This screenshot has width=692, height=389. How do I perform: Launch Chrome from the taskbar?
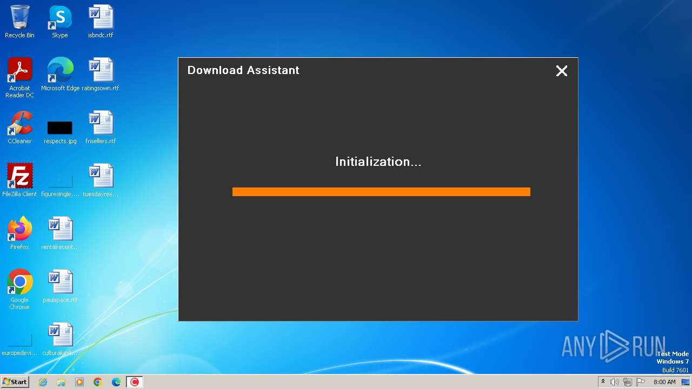pos(98,382)
